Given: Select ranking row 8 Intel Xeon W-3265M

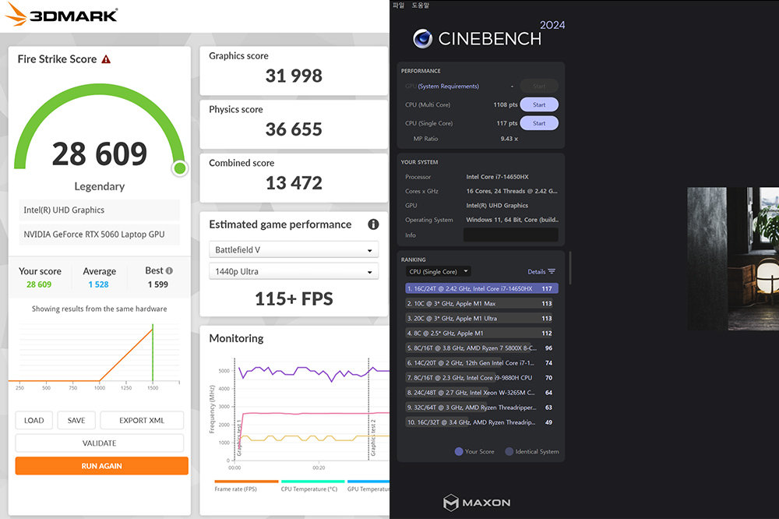Looking at the screenshot, I should tap(481, 393).
